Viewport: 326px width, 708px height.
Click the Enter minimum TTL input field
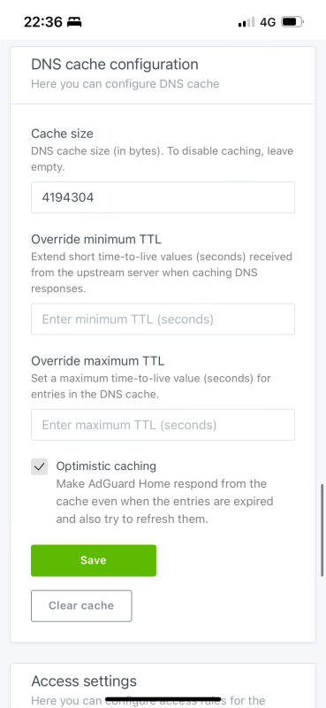163,319
